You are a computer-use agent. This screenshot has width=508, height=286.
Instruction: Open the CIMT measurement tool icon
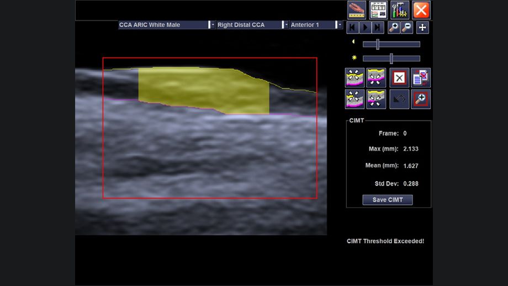(x=356, y=10)
